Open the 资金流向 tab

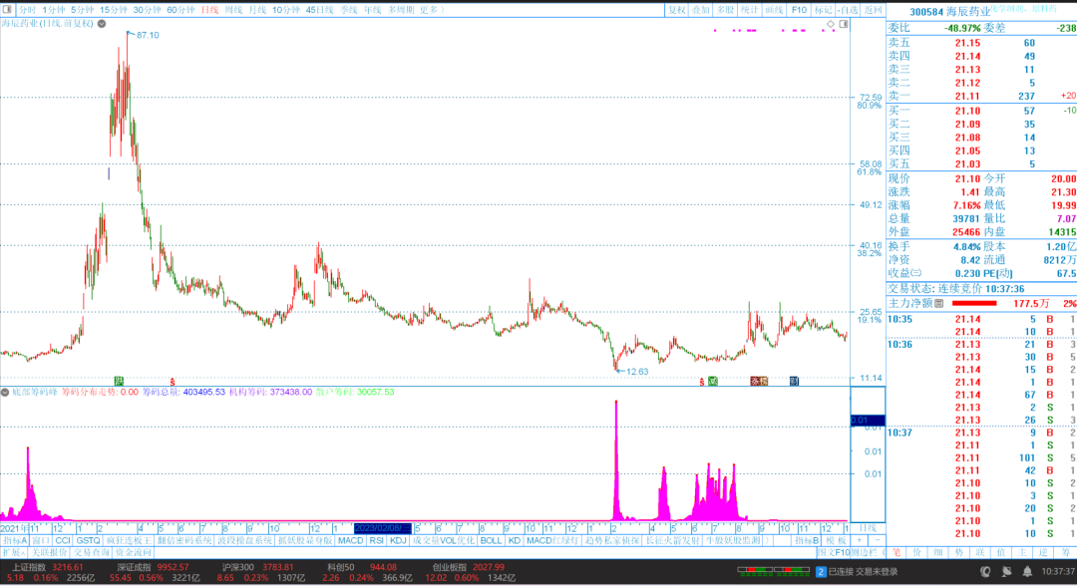point(134,552)
